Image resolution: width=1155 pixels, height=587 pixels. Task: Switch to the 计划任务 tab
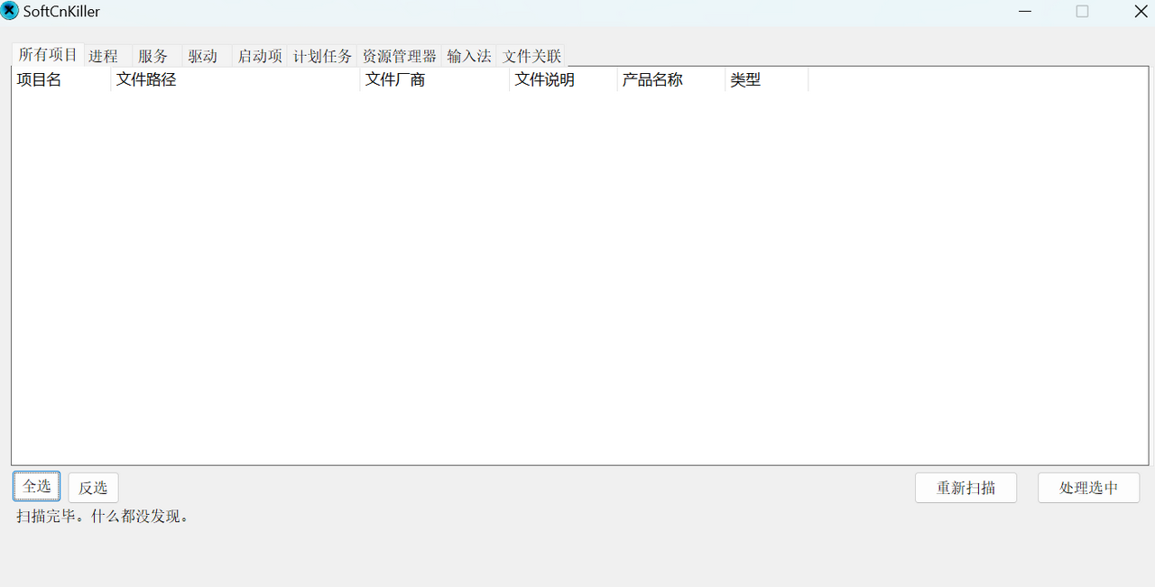322,56
